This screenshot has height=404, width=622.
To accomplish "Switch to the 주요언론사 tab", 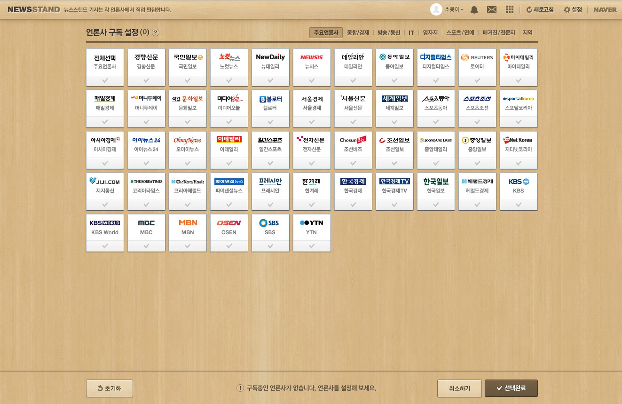I will pyautogui.click(x=326, y=33).
